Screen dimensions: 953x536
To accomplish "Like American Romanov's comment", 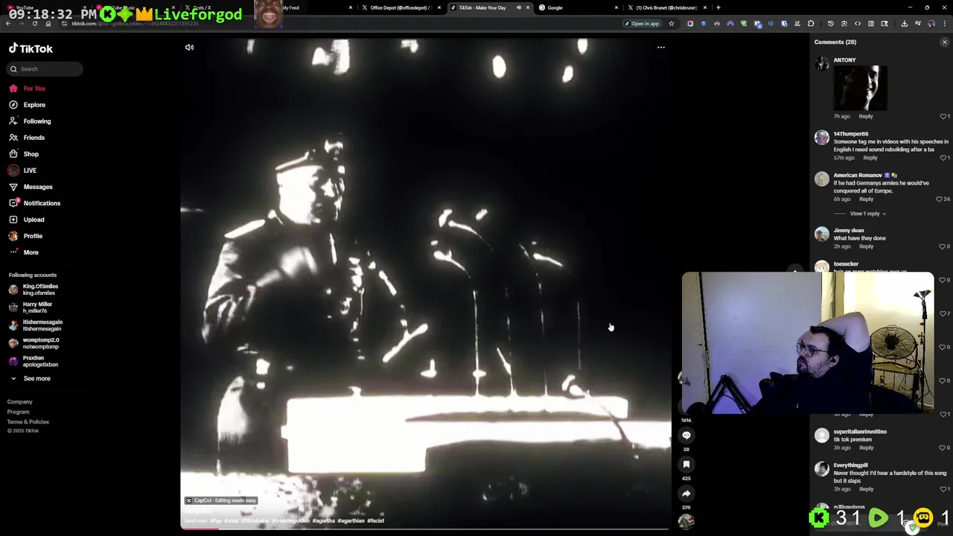I will click(x=940, y=200).
